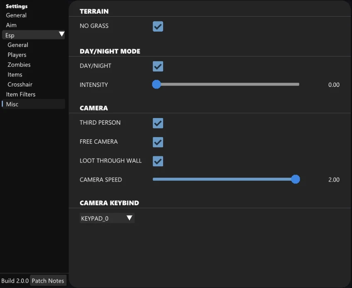Open the Items sub-item under Esp
Image resolution: width=352 pixels, height=288 pixels.
(15, 75)
